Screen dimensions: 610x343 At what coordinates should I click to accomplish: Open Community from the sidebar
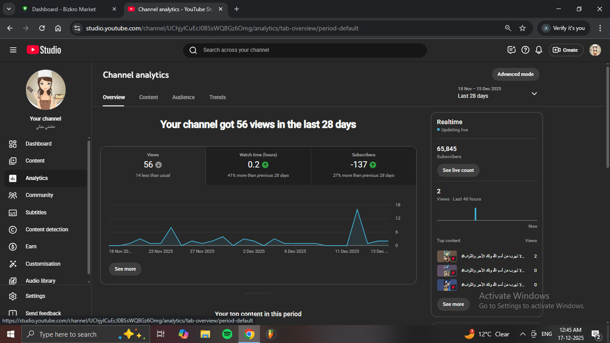coord(39,195)
